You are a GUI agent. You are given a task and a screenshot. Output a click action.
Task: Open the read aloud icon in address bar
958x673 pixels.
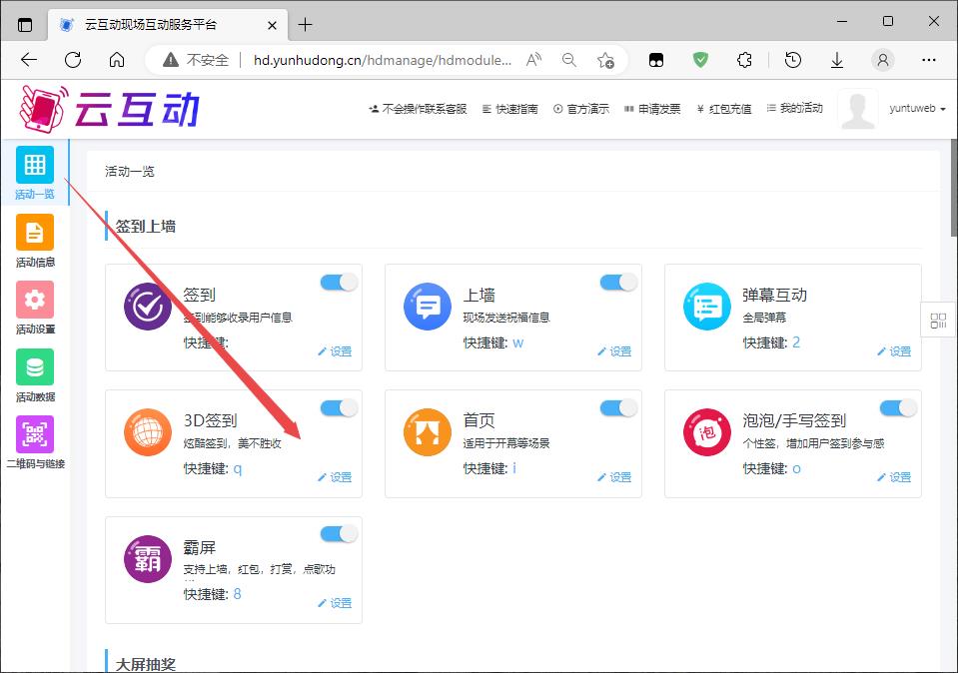point(534,60)
